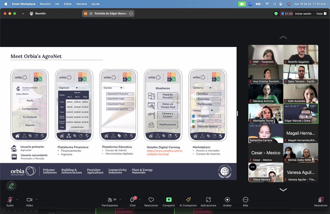
Task: Select Samantha Carrera video thumbnail
Action: (x=266, y=133)
